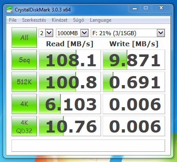Image resolution: width=177 pixels, height=162 pixels.
Task: Click the CrystalDiskMark title bar icon
Action: coord(9,10)
